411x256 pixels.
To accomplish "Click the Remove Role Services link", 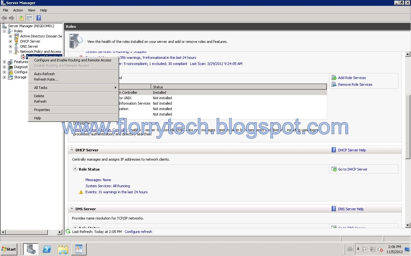I will [355, 84].
